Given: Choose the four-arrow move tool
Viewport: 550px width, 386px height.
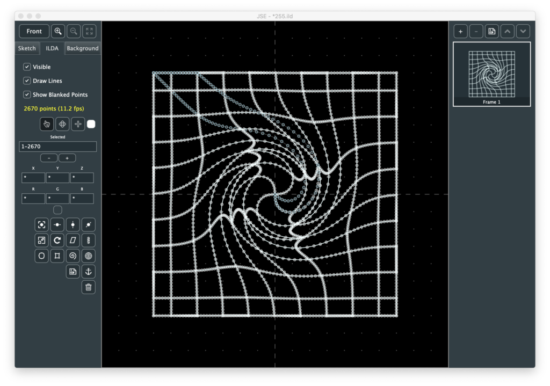Looking at the screenshot, I should pos(62,124).
